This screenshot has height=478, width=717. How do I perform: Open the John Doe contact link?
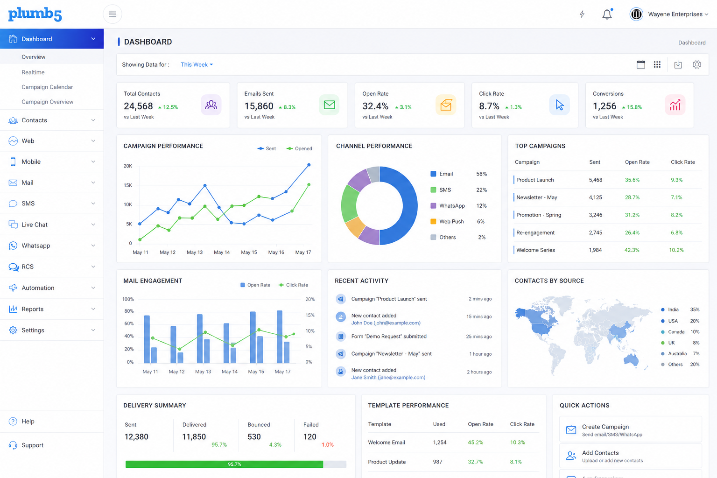(x=386, y=323)
